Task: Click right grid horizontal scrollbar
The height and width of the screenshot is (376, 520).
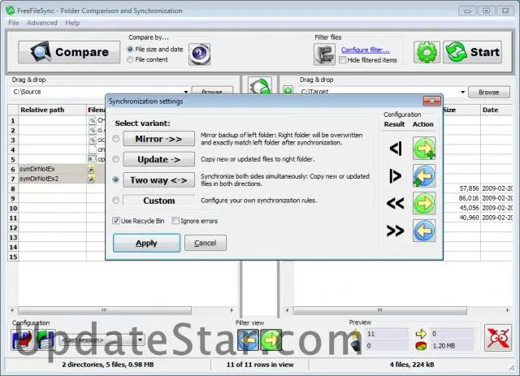Action: (379, 310)
